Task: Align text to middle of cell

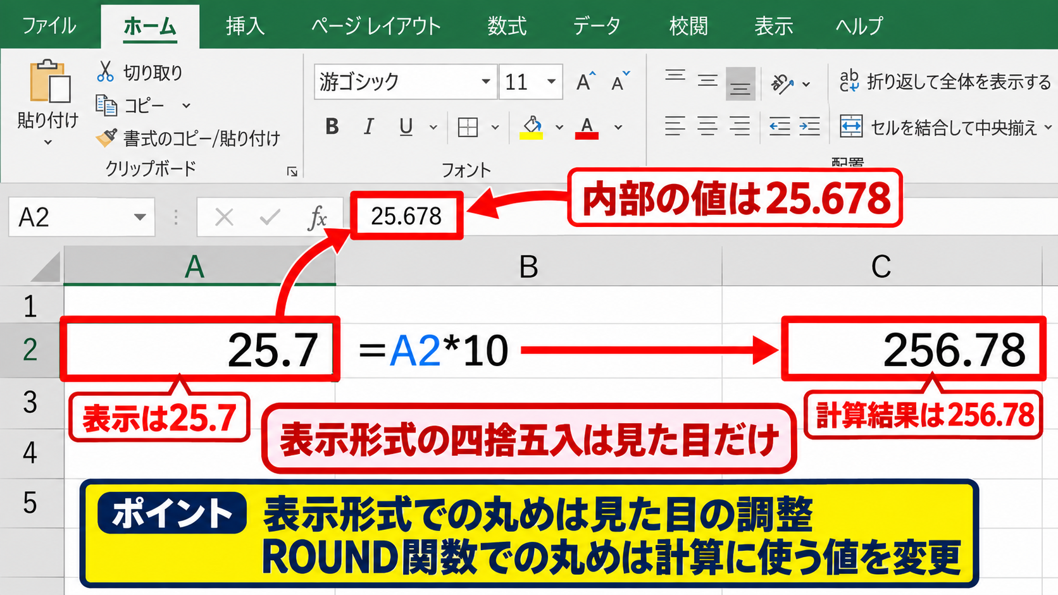Action: pos(707,81)
